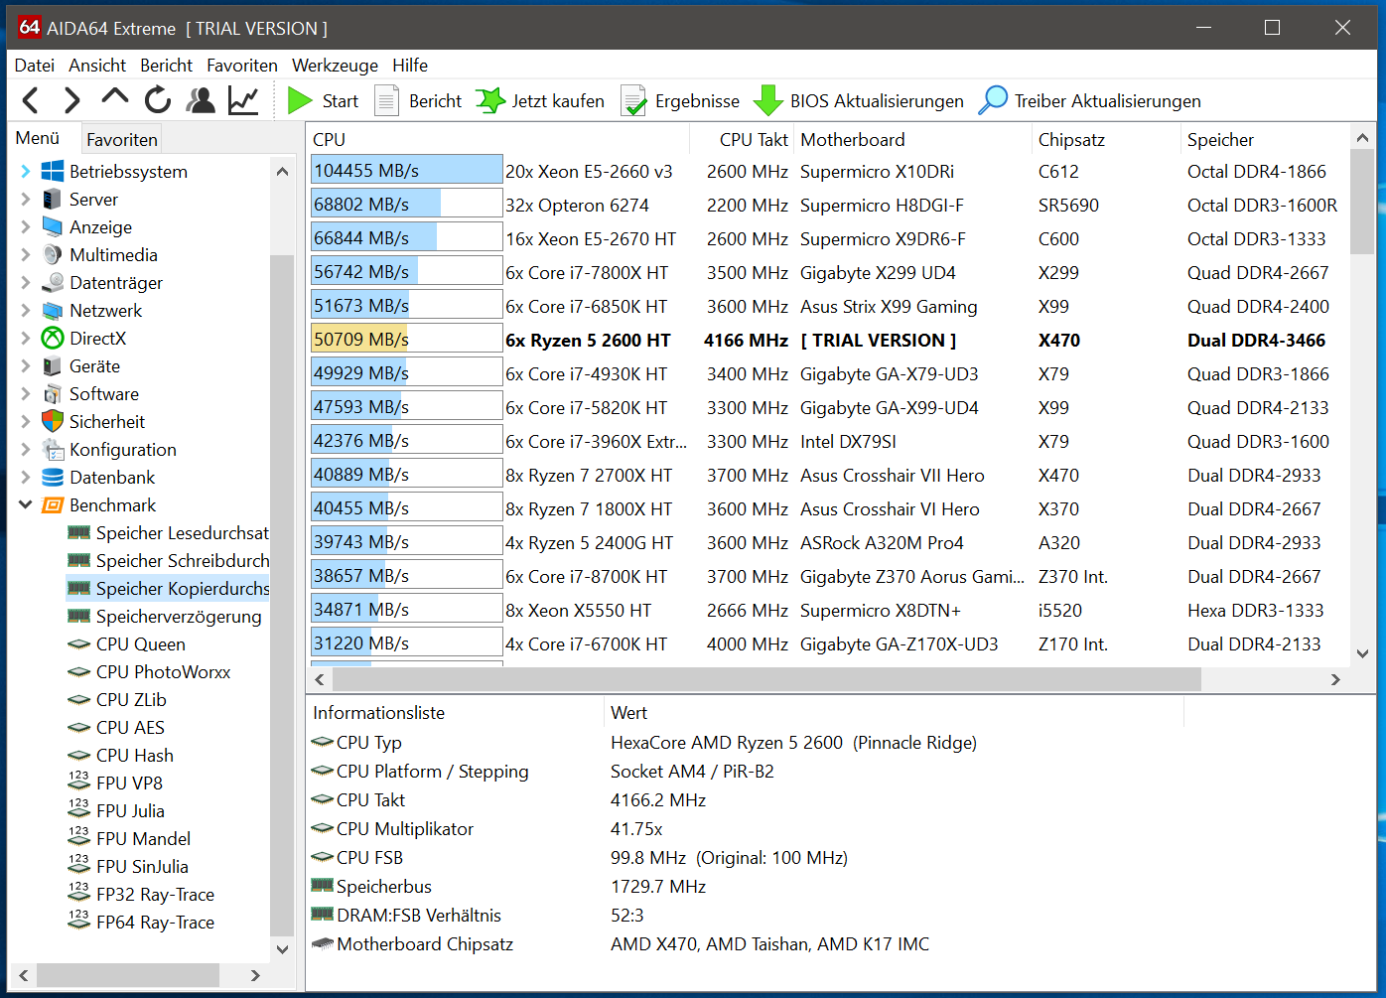1386x998 pixels.
Task: Open the line chart toolbar icon
Action: [x=243, y=100]
